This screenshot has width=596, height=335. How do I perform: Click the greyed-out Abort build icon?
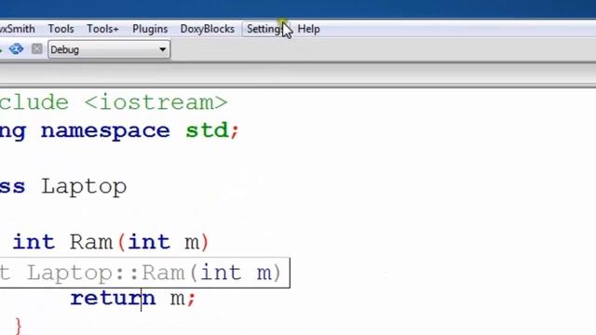click(37, 49)
